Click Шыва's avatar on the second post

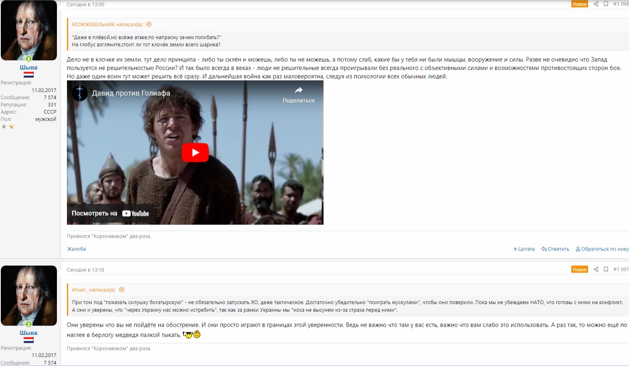pyautogui.click(x=29, y=296)
